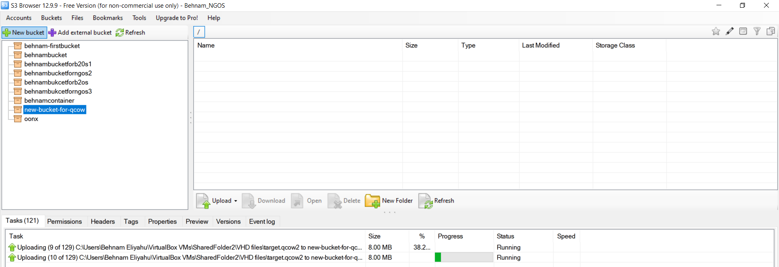Click the Download button
779x267 pixels.
(264, 201)
